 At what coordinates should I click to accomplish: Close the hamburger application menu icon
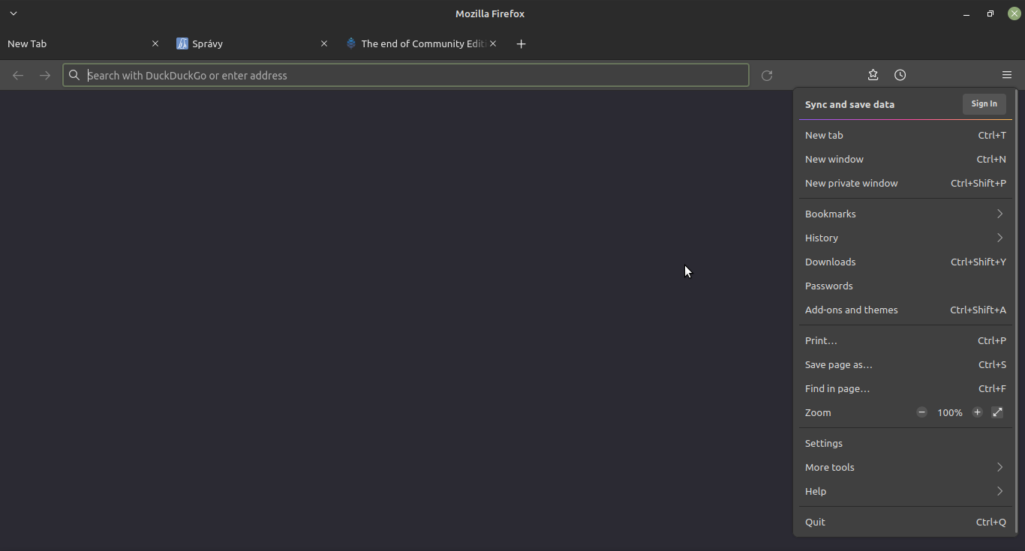pos(1006,75)
